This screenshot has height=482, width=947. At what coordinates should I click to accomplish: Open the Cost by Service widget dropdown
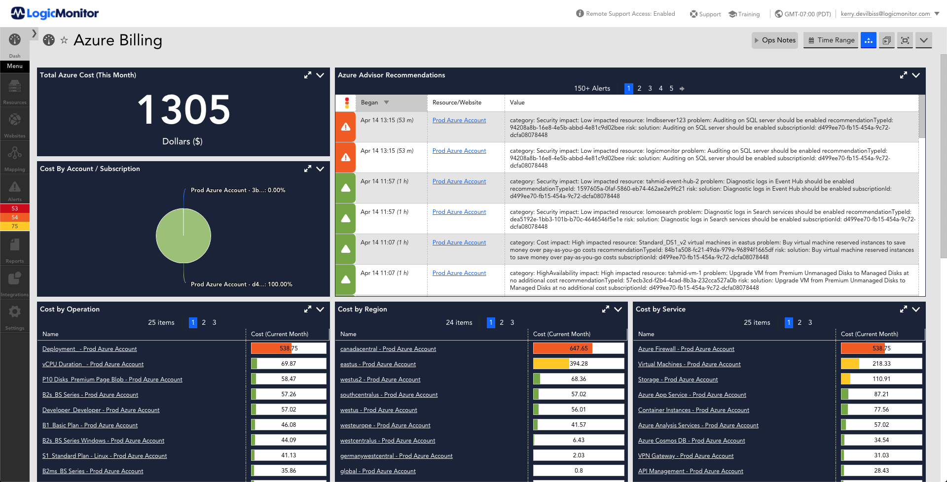tap(916, 309)
